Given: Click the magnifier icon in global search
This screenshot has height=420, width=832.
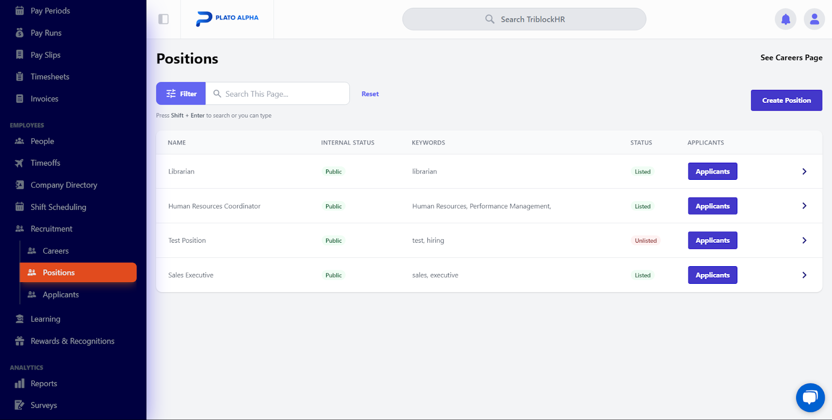Looking at the screenshot, I should [x=490, y=19].
